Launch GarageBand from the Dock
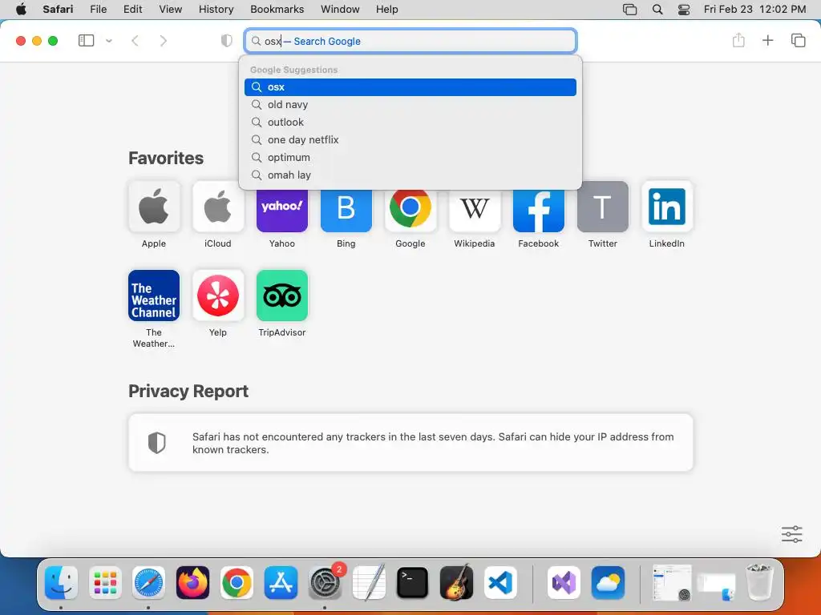The height and width of the screenshot is (615, 821). click(x=456, y=582)
